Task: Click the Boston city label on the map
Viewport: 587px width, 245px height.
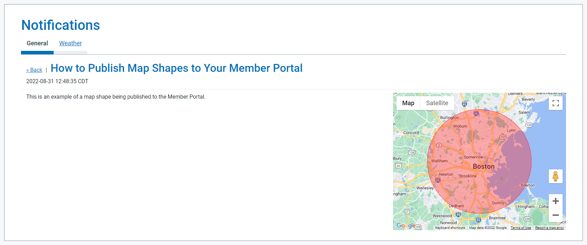Action: 484,166
